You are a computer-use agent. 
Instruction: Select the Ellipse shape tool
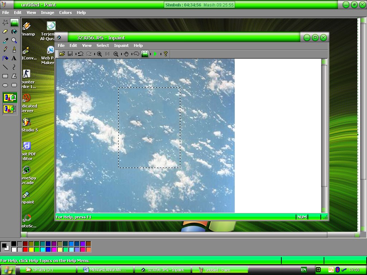[5, 85]
